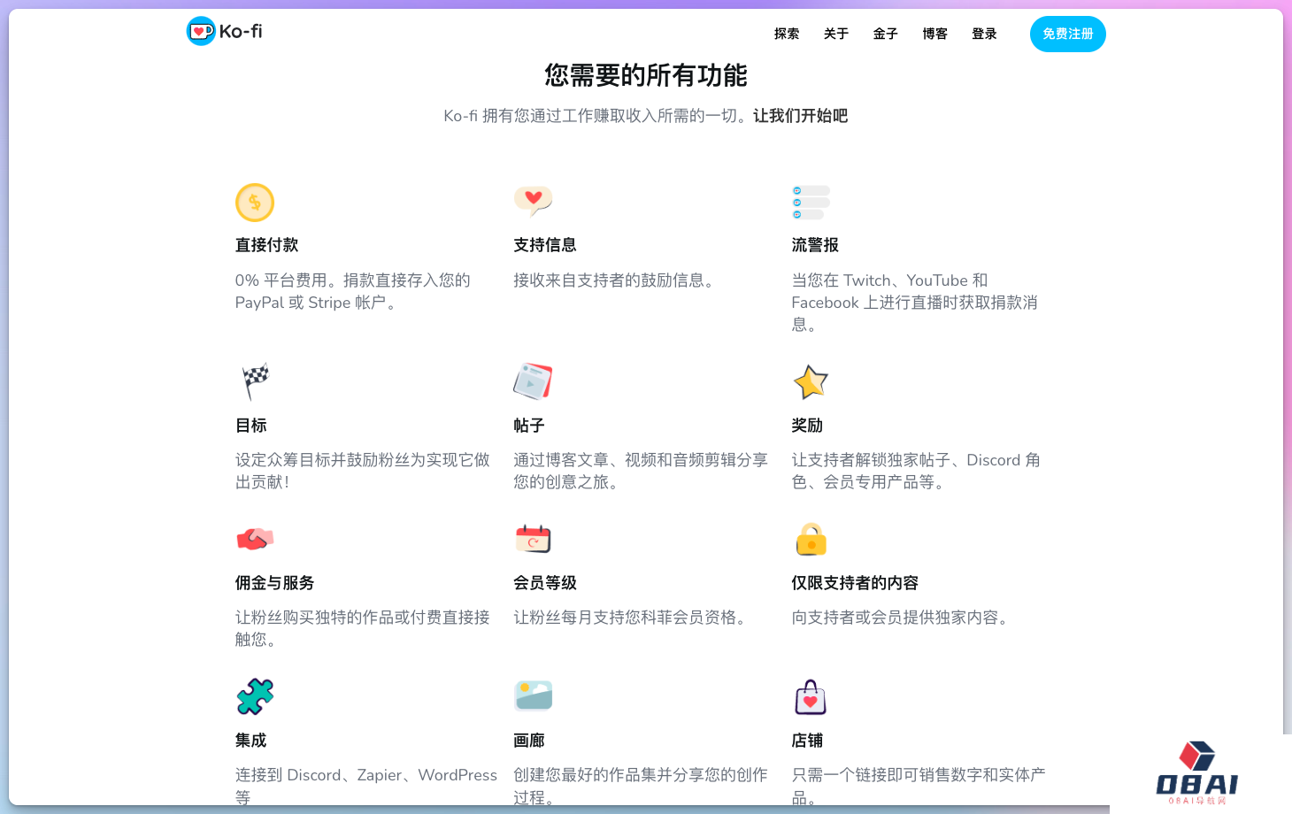Click the 设定众筹目标 description text

(x=363, y=471)
